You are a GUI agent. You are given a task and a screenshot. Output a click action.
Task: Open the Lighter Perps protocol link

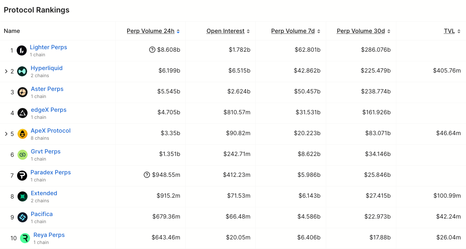point(48,47)
